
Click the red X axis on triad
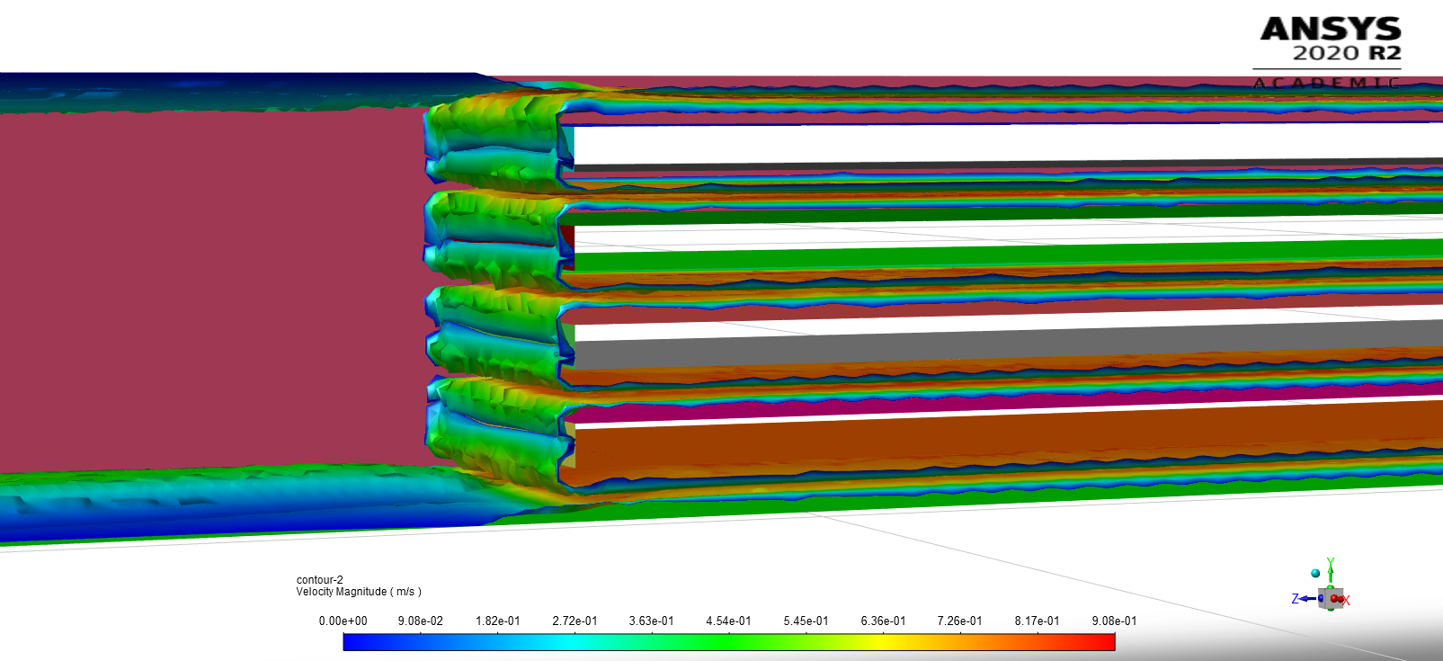(x=1339, y=599)
